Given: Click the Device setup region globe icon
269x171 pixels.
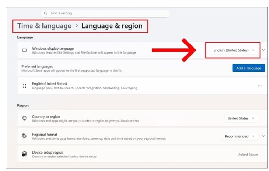Looking at the screenshot, I should (24, 154).
